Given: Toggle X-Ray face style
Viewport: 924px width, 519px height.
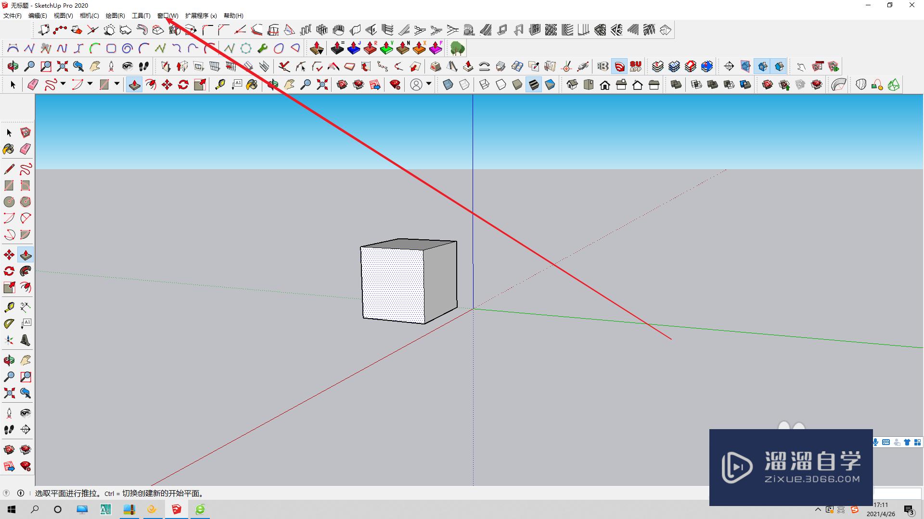Looking at the screenshot, I should (x=448, y=85).
